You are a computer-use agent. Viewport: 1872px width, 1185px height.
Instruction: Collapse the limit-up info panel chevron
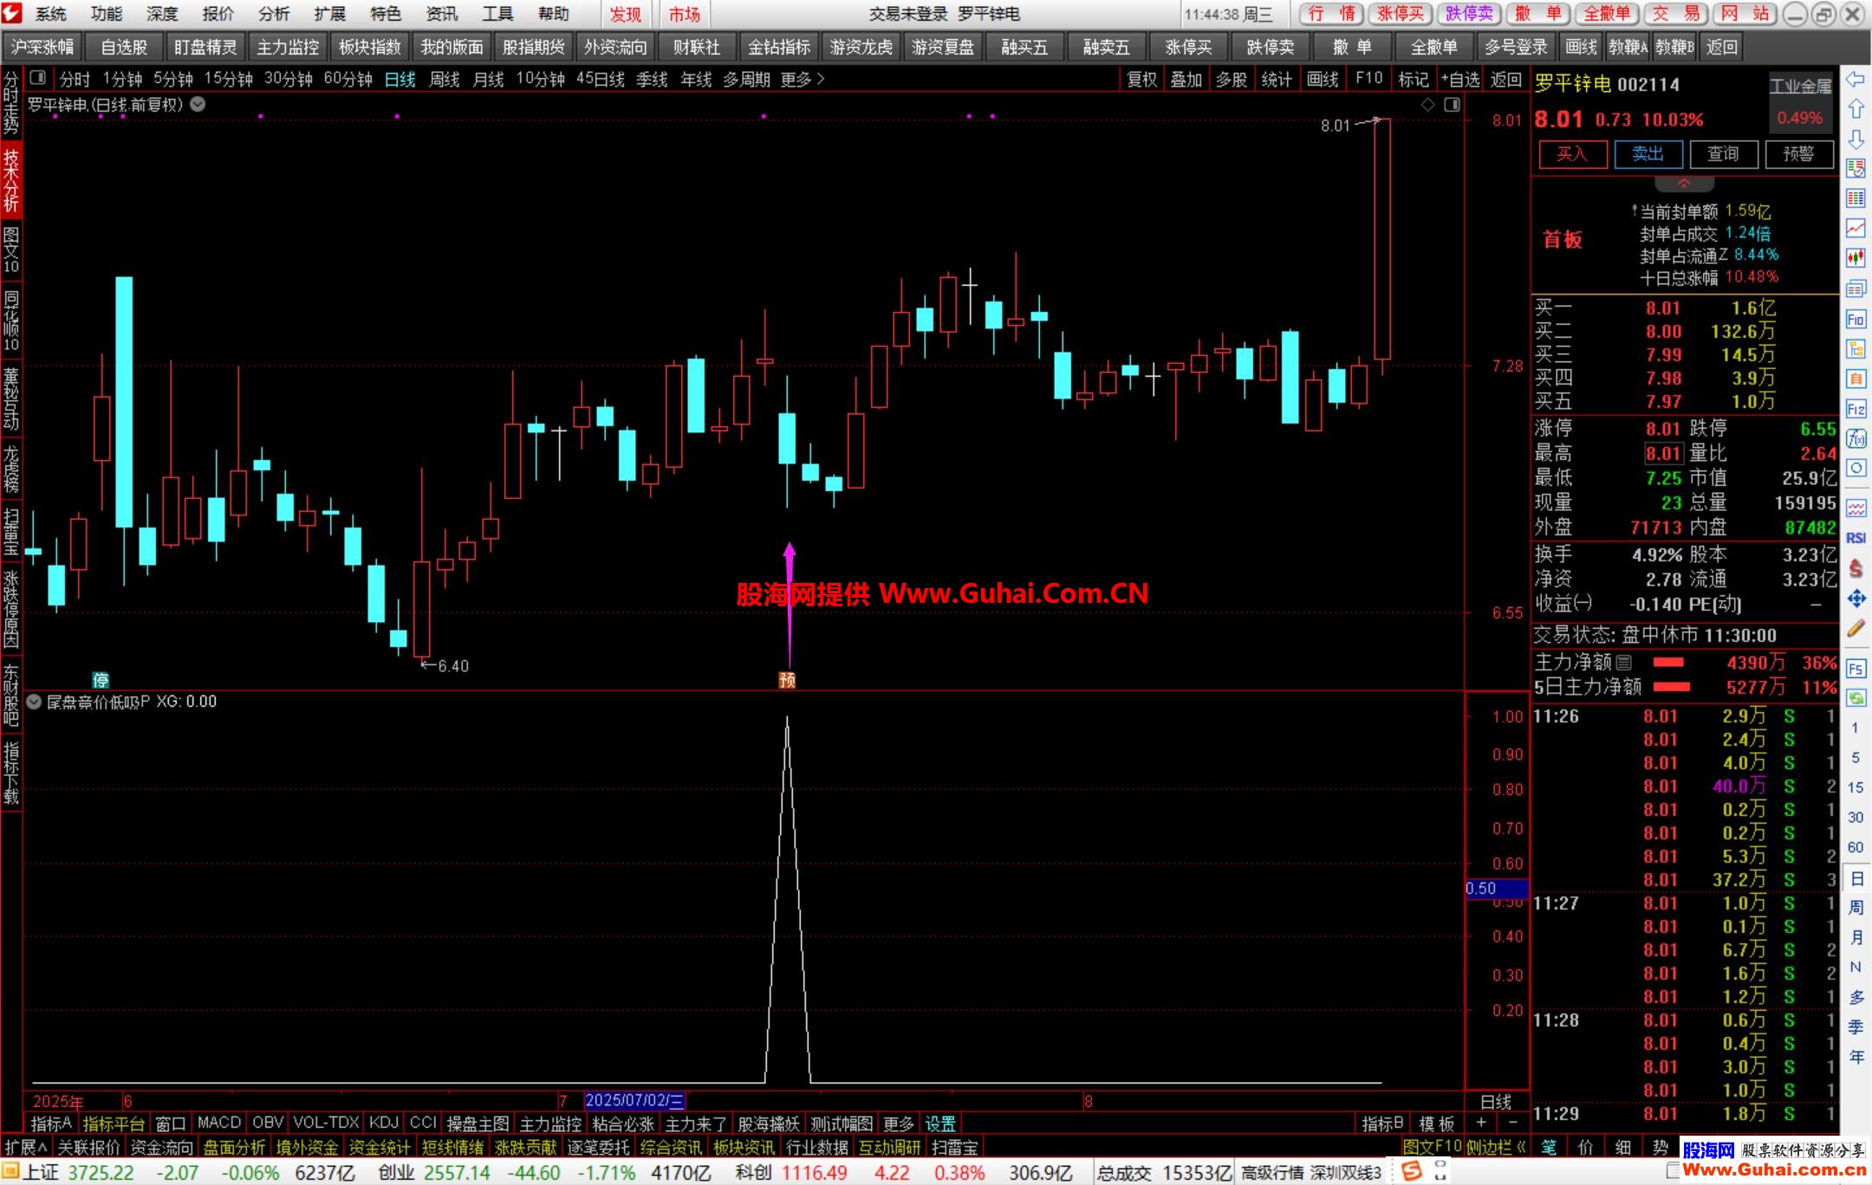tap(1684, 184)
